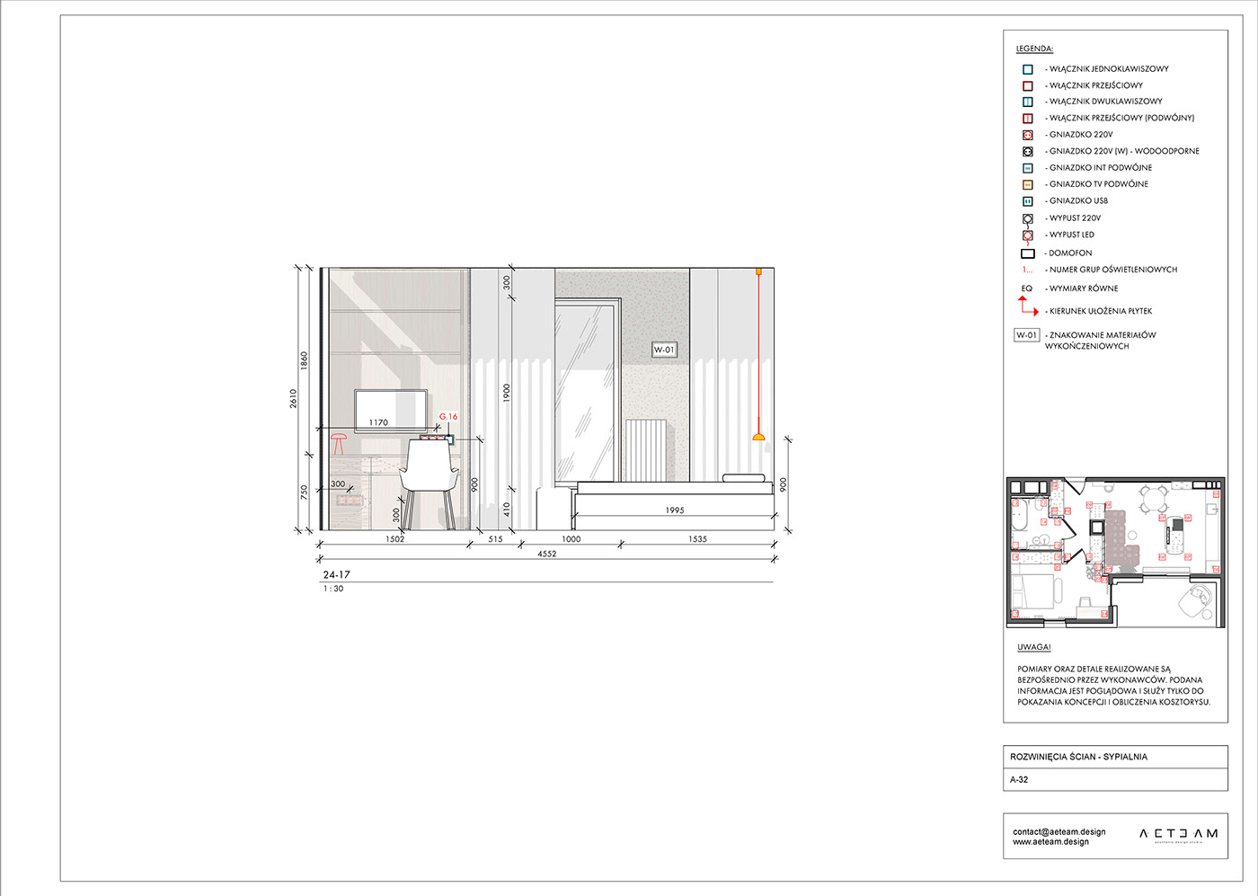Click the red tile direction arrow symbol
The image size is (1258, 896).
click(x=1028, y=306)
